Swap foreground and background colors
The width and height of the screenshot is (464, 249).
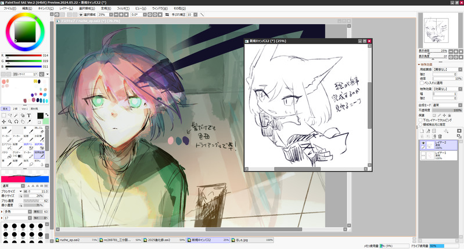pos(47,114)
